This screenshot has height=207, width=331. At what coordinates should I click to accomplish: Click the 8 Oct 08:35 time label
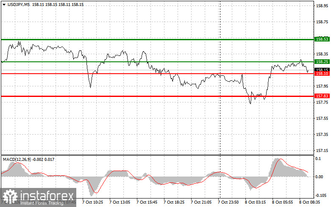tap(310, 202)
